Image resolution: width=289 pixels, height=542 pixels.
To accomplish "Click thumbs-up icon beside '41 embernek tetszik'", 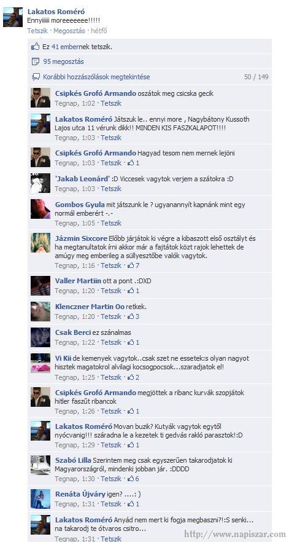I will coord(35,46).
